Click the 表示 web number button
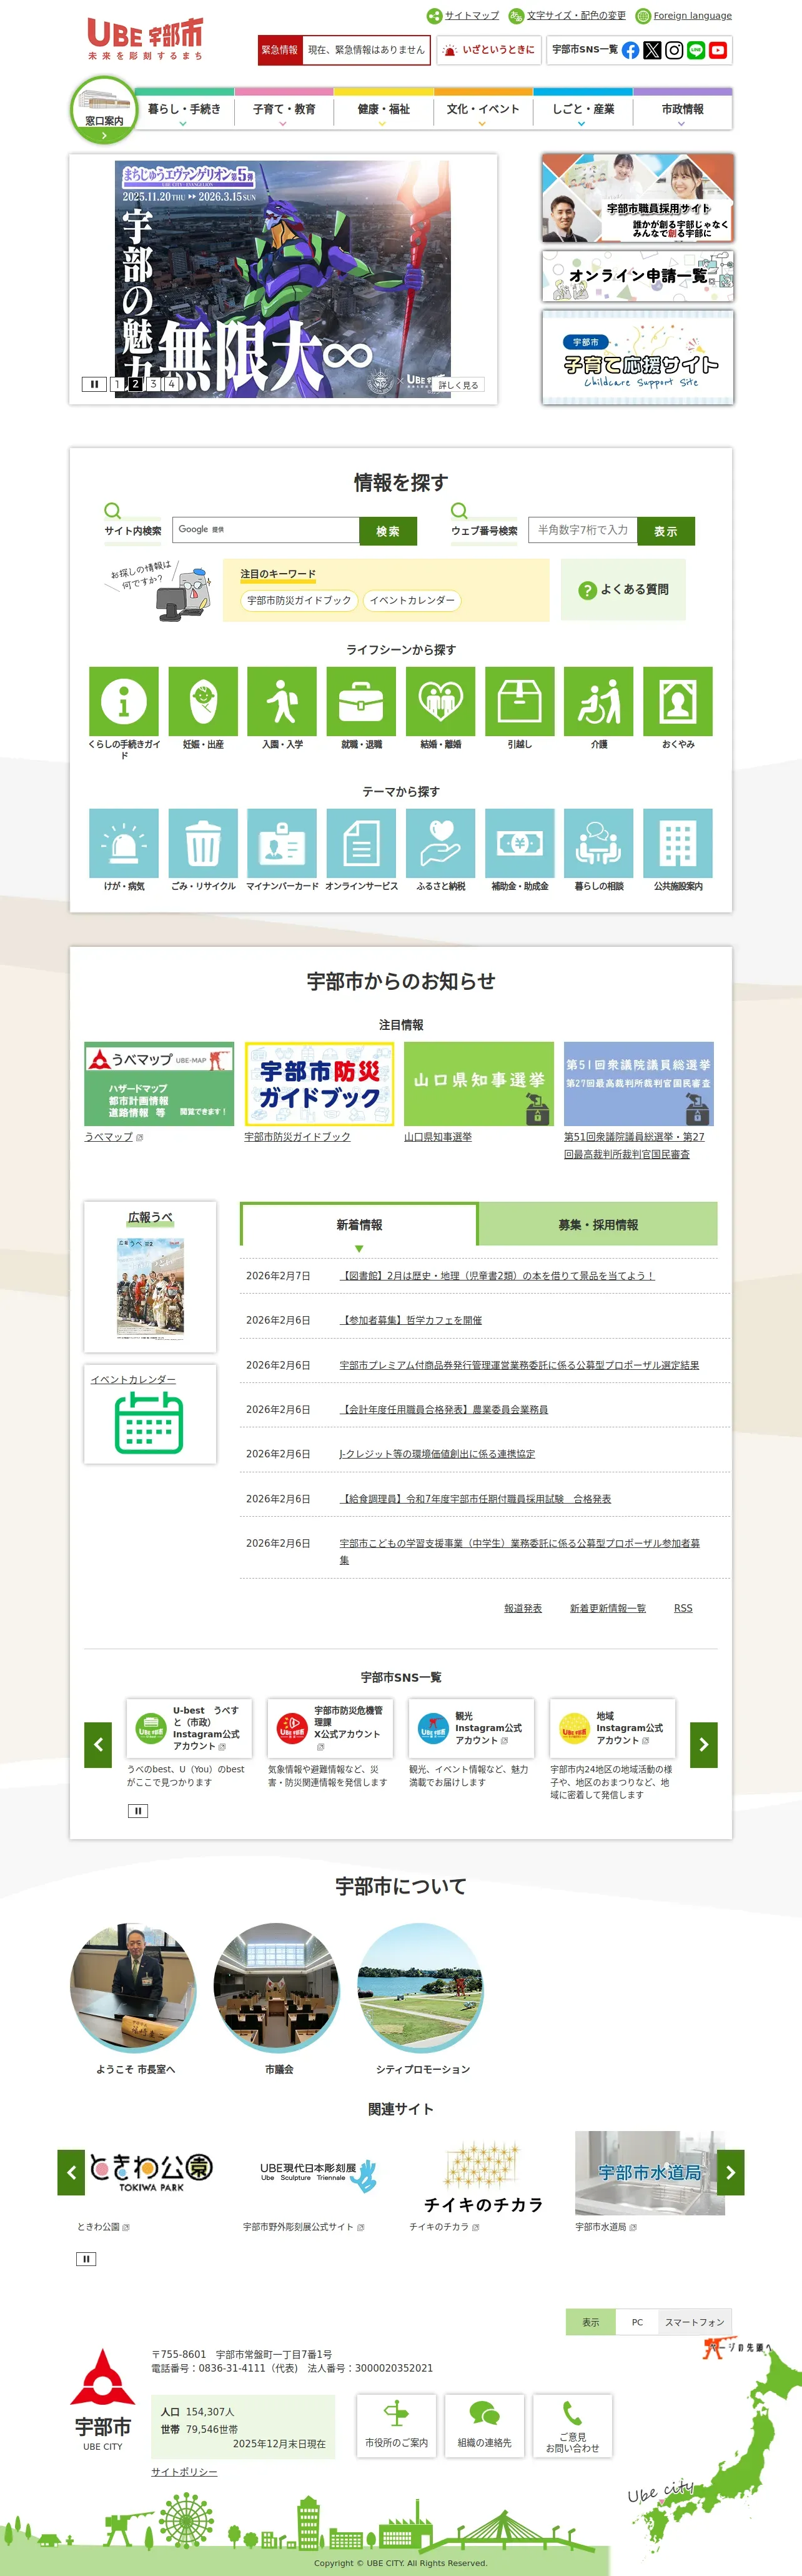The height and width of the screenshot is (2576, 802). (666, 531)
